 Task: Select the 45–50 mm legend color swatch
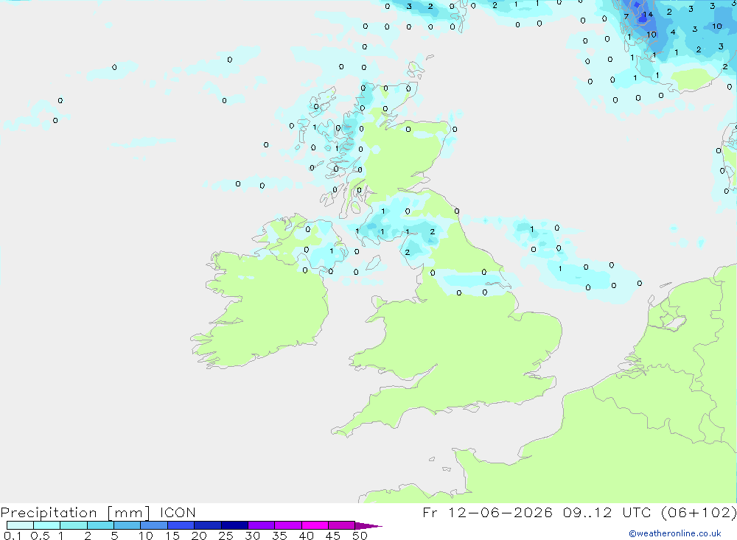tap(342, 525)
